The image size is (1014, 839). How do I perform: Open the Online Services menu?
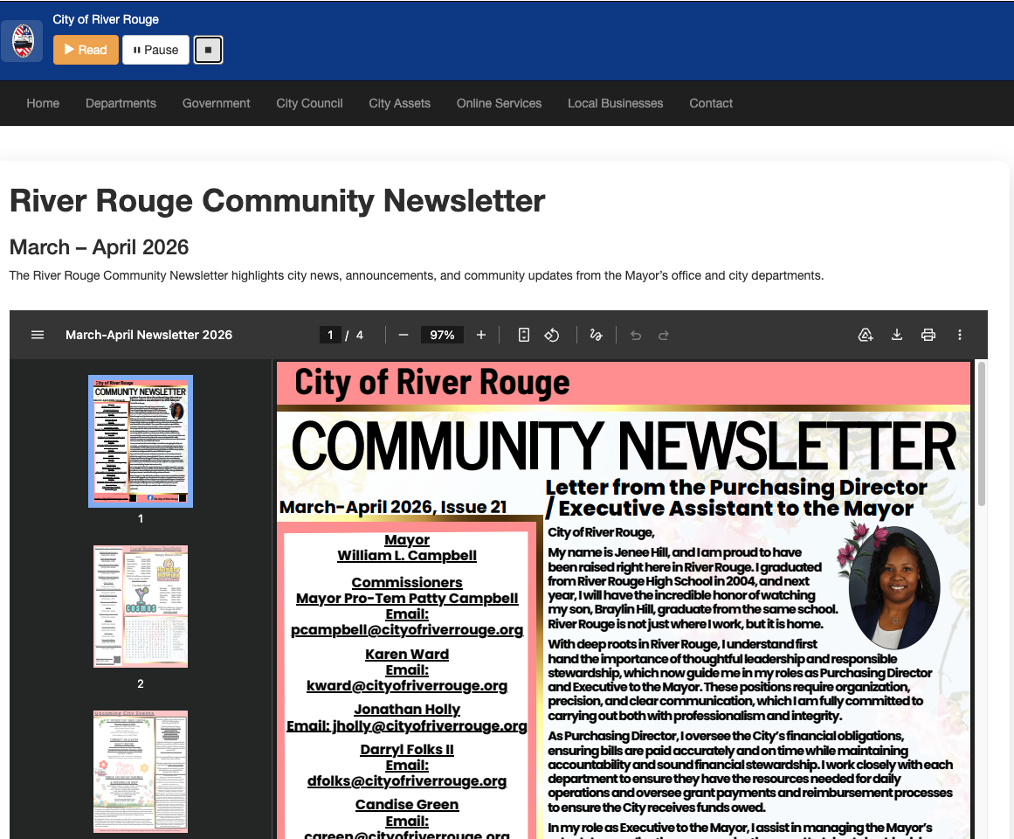pos(499,103)
